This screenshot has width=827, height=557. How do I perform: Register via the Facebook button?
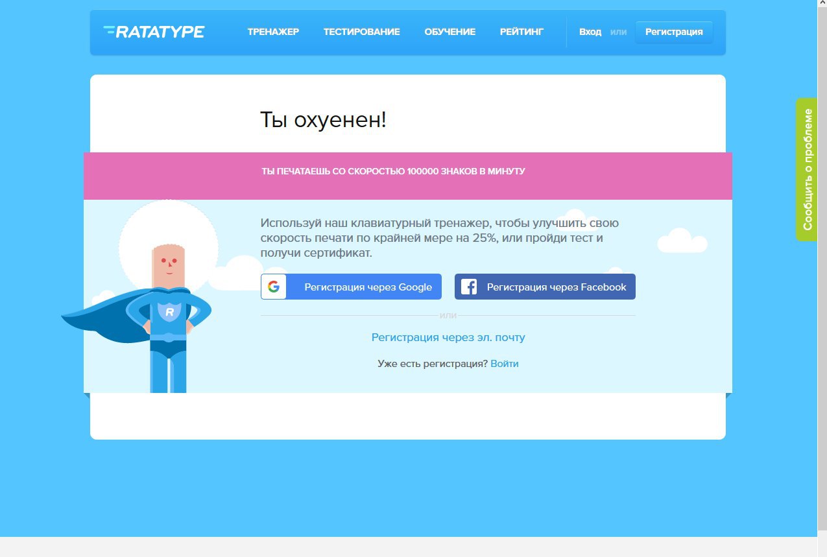pyautogui.click(x=545, y=287)
